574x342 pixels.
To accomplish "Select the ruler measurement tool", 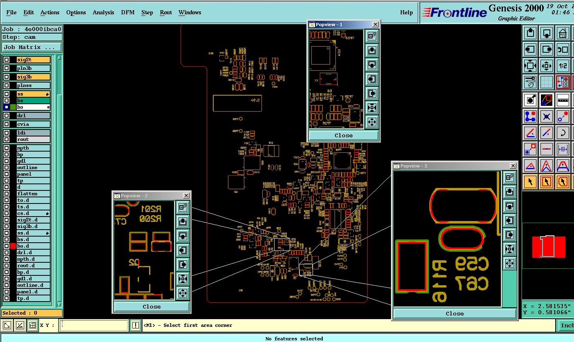I will click(563, 100).
